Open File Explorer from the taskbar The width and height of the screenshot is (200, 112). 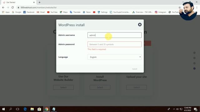[x=32, y=109]
